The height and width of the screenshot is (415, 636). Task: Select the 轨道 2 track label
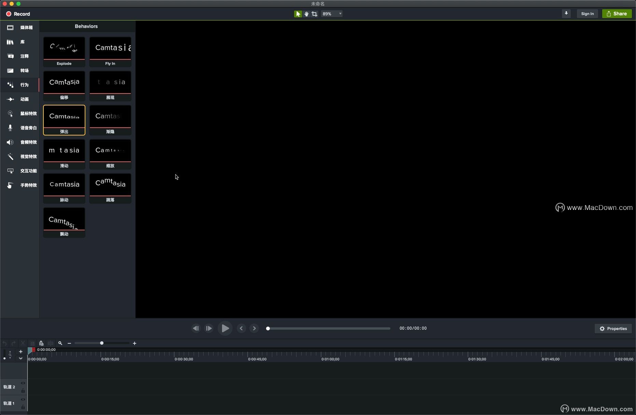click(9, 387)
